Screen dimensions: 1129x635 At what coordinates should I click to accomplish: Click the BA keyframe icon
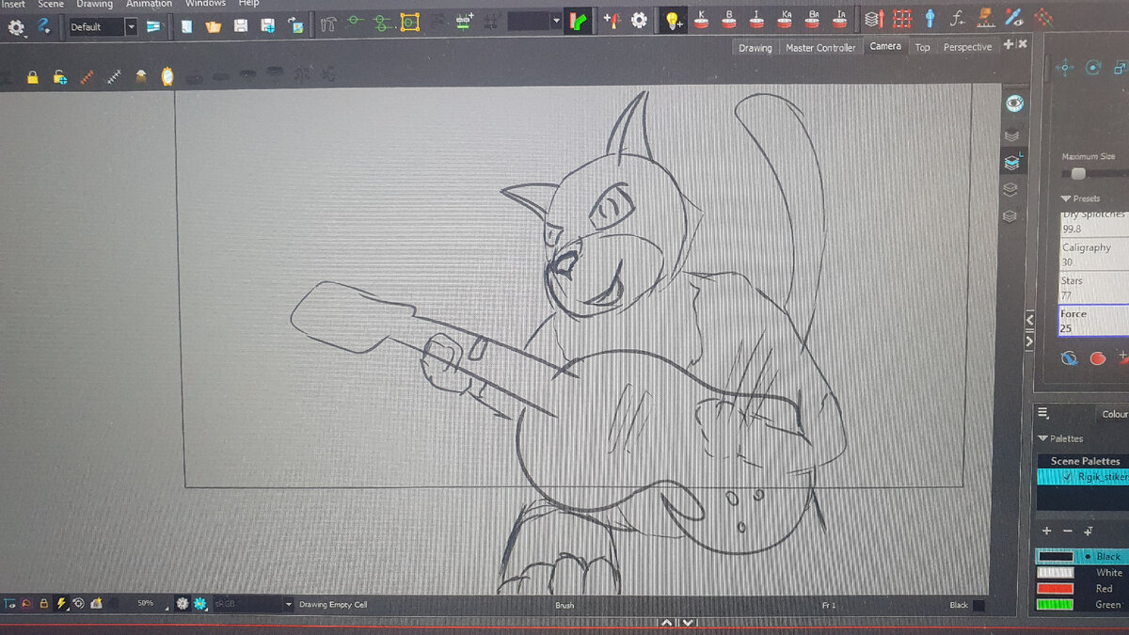tap(814, 19)
